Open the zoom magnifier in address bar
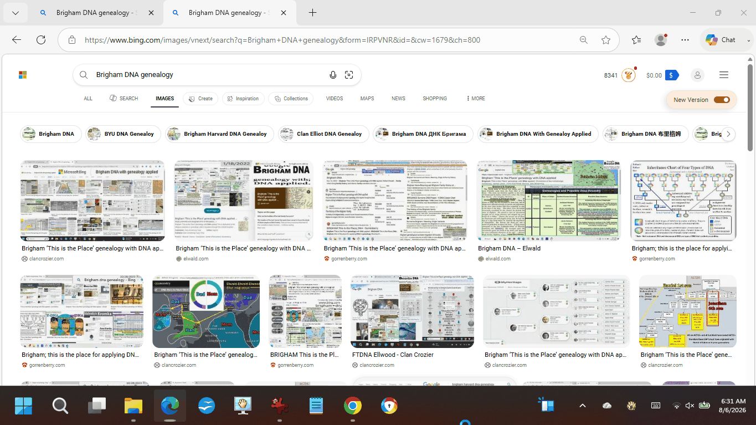The height and width of the screenshot is (425, 756). [584, 40]
